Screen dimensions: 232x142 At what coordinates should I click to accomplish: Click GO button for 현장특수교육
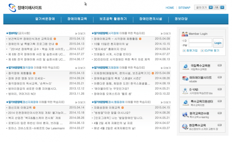[x=219, y=125]
